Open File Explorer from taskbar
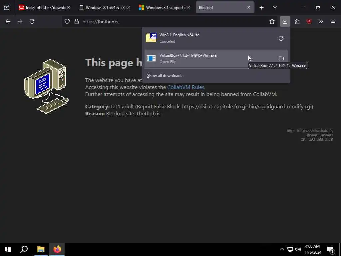This screenshot has height=256, width=341. [x=41, y=249]
